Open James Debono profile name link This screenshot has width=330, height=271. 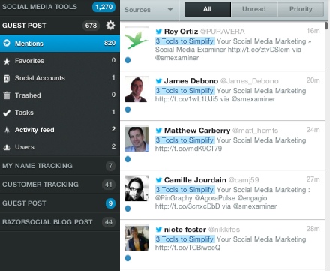pos(191,81)
